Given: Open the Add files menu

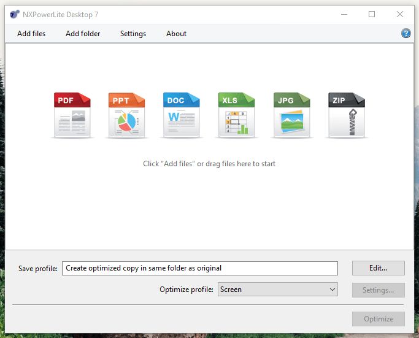Looking at the screenshot, I should (31, 34).
